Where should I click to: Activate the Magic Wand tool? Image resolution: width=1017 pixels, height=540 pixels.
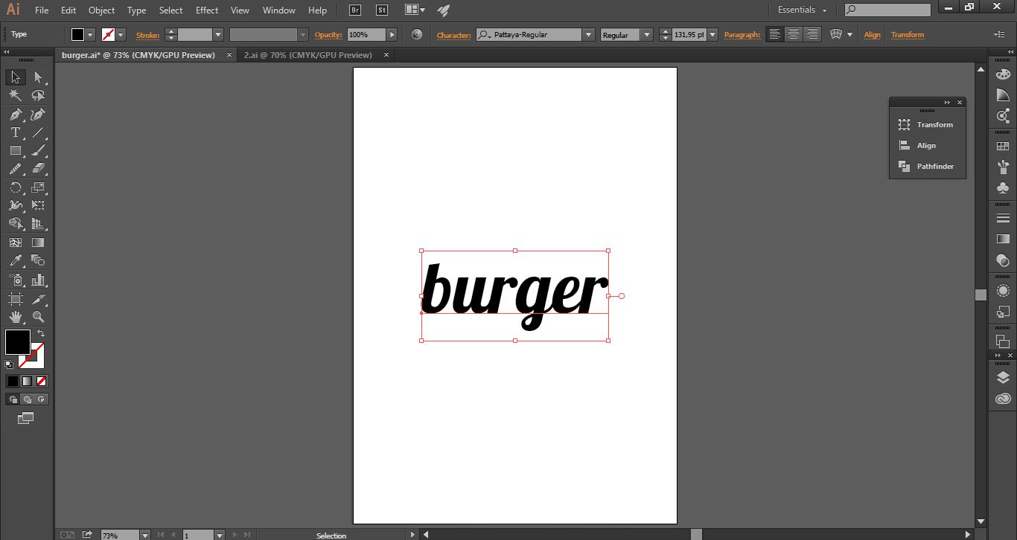click(13, 95)
